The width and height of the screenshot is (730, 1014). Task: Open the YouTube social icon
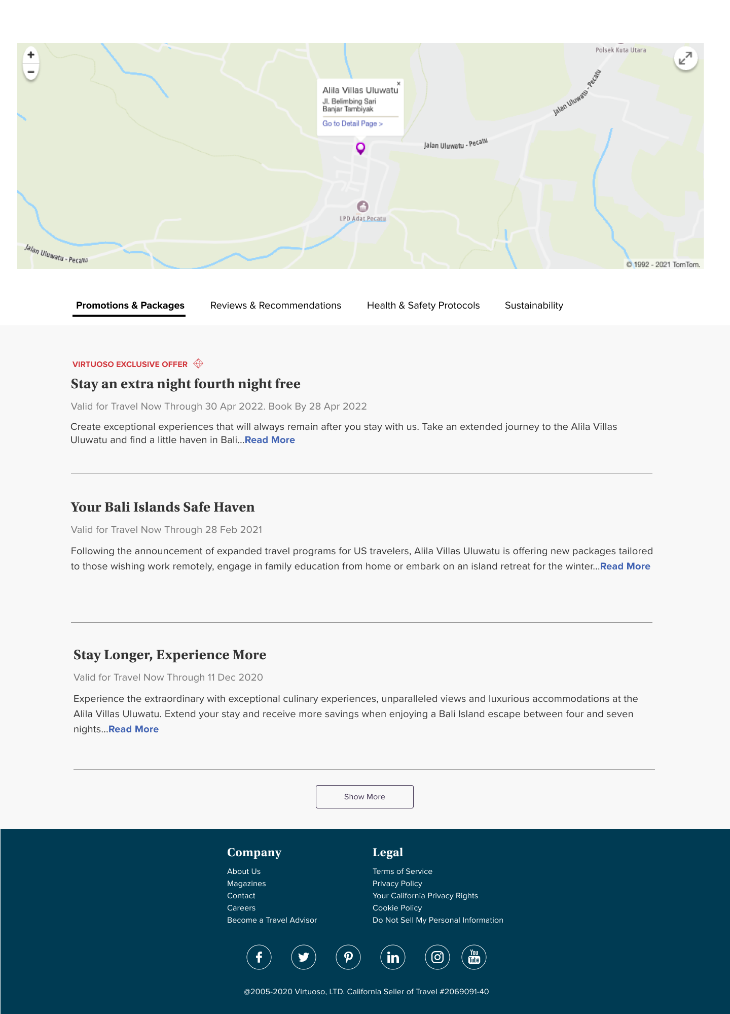pos(474,957)
